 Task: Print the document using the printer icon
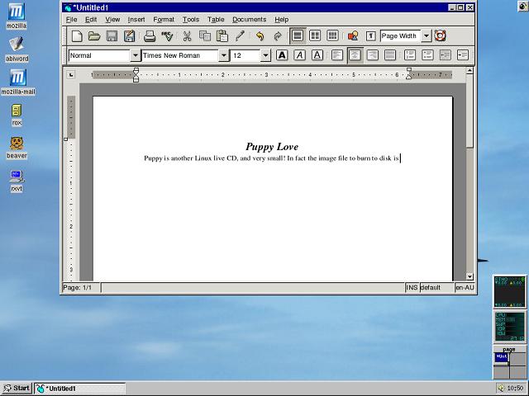pyautogui.click(x=150, y=36)
